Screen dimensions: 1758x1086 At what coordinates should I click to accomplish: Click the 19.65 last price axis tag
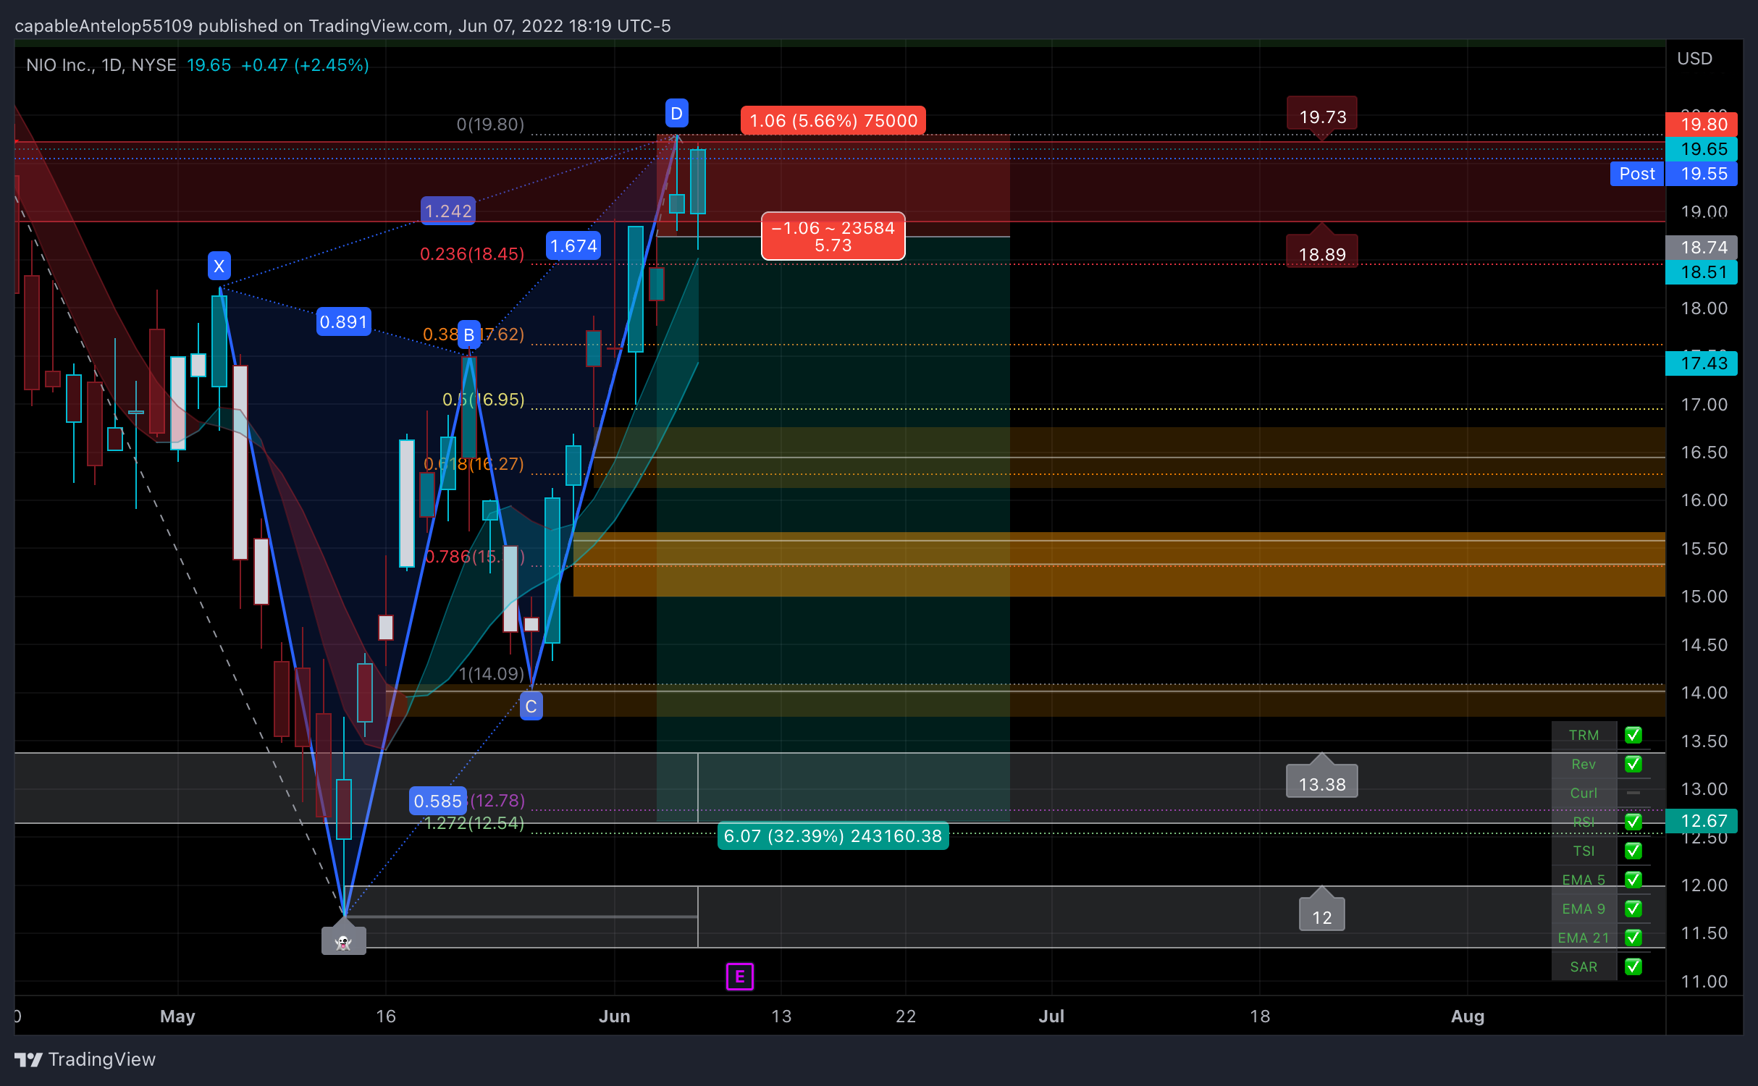1702,149
